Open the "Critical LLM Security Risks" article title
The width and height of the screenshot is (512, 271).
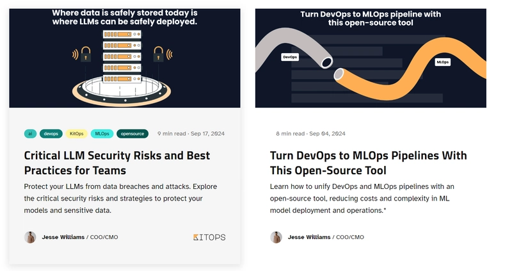(116, 163)
